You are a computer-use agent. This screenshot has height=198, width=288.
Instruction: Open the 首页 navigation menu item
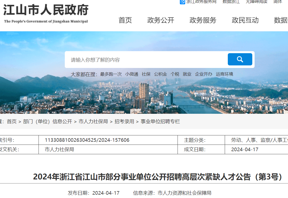[x=125, y=20]
